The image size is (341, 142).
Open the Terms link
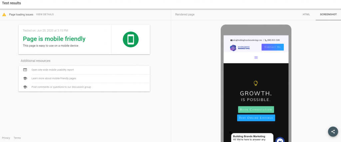tap(17, 138)
